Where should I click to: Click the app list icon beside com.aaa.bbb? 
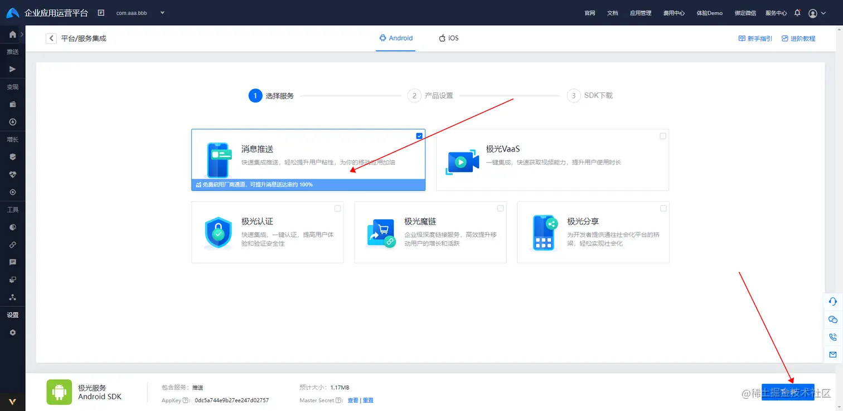[101, 13]
